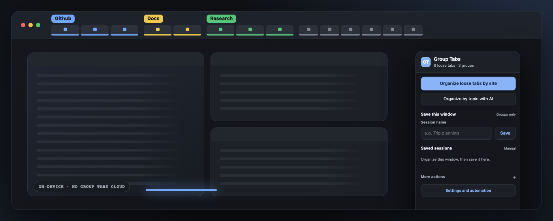Click 'Organize this window, then save it here.'

(x=455, y=159)
